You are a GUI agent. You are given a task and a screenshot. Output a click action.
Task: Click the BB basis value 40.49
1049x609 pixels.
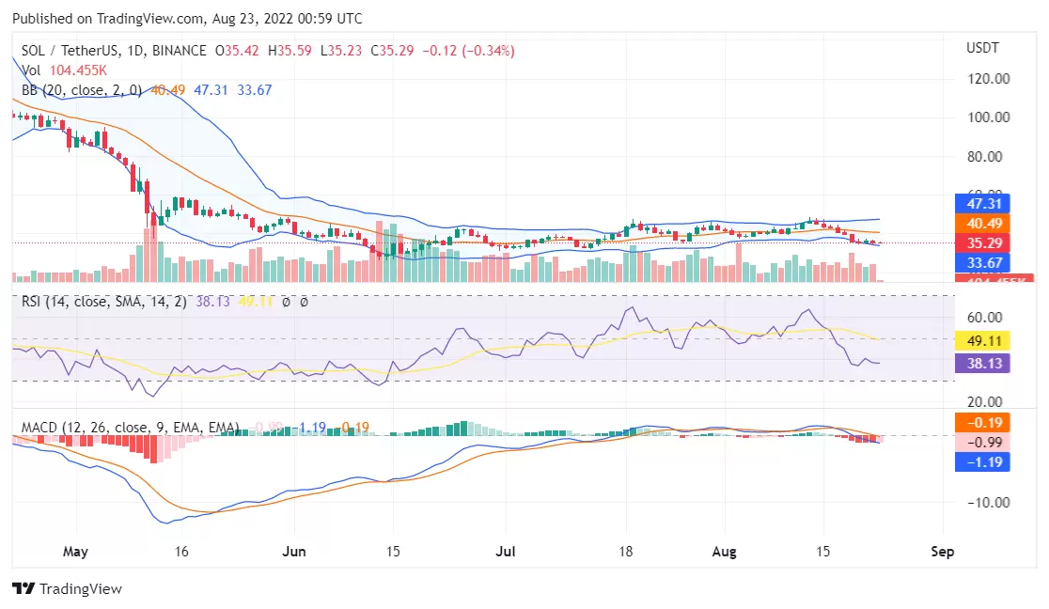click(x=167, y=90)
